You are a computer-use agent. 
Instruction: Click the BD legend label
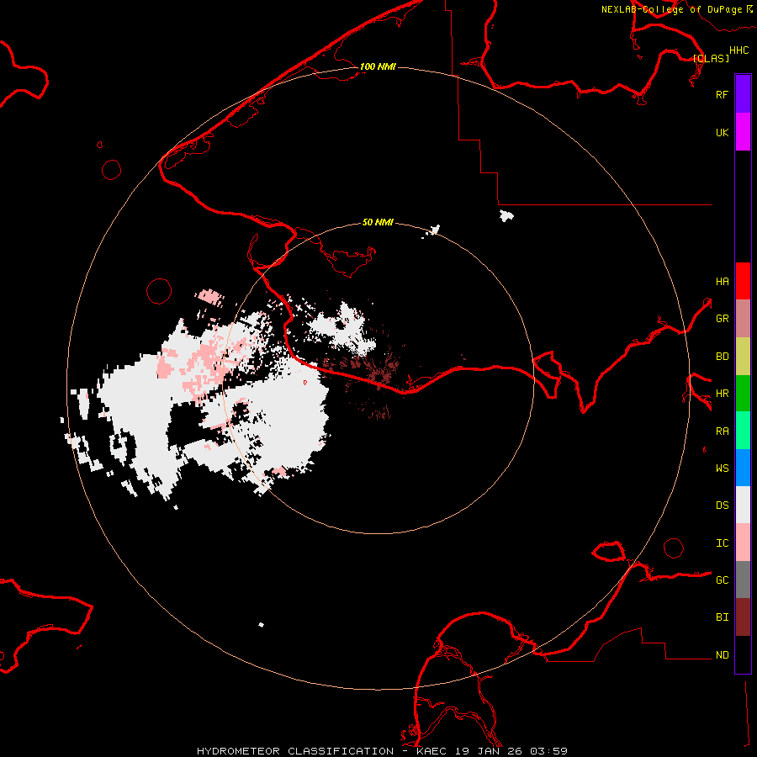[x=722, y=357]
